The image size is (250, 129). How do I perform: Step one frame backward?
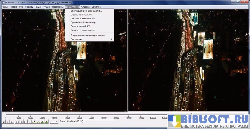21,122
